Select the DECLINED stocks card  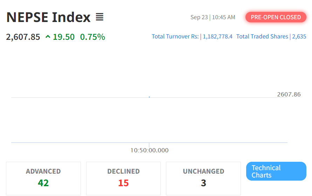123,178
